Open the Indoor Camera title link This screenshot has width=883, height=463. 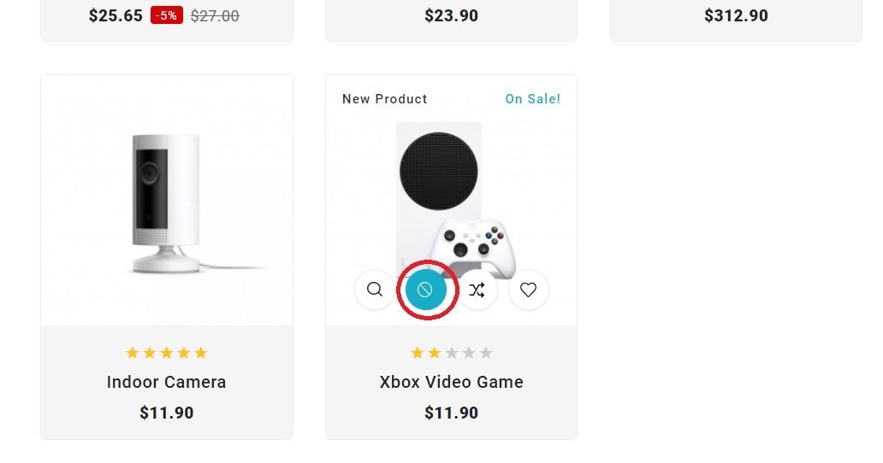167,382
